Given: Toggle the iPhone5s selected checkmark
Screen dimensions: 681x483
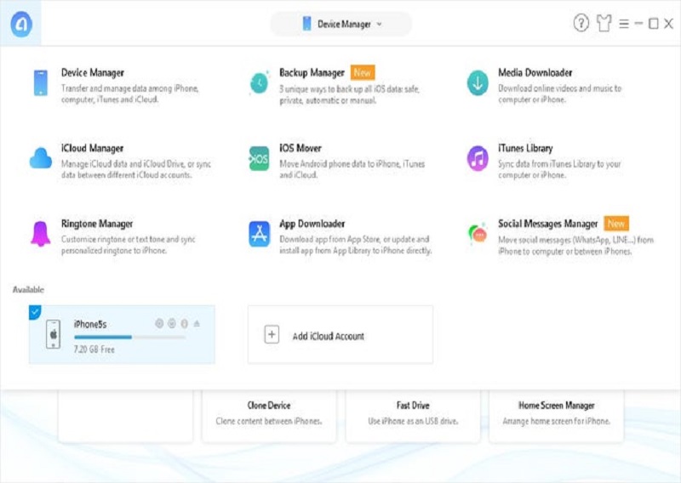Looking at the screenshot, I should point(35,312).
